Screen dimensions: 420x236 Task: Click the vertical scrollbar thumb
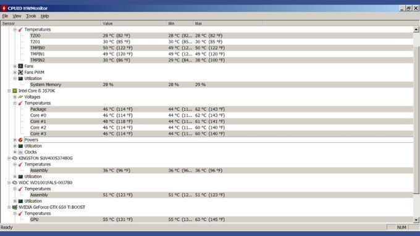pyautogui.click(x=416, y=120)
